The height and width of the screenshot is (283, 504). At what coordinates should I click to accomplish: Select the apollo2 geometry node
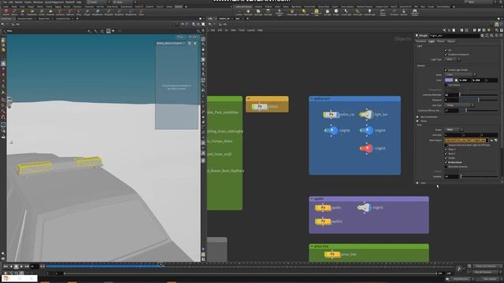[x=323, y=221]
